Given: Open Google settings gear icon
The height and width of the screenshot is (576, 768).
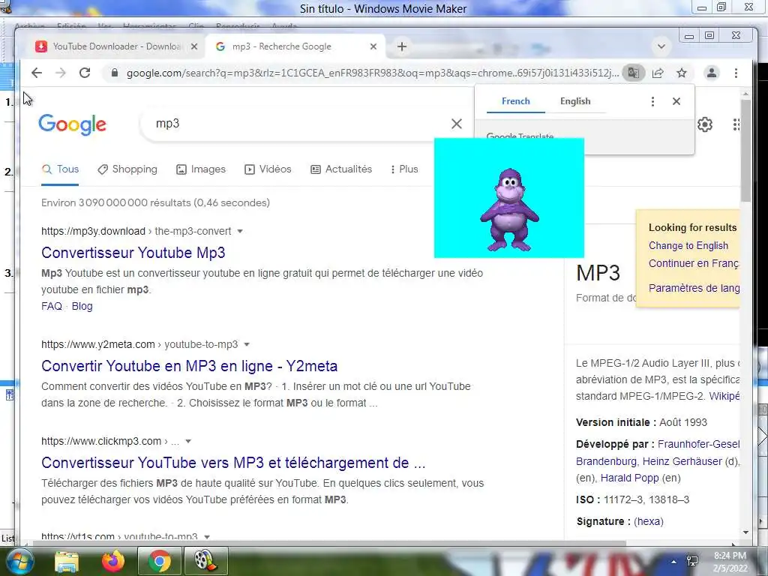Looking at the screenshot, I should click(705, 124).
